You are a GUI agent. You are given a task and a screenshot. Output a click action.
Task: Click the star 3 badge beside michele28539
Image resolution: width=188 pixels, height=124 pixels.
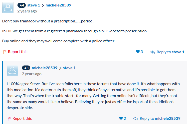tap(26, 68)
